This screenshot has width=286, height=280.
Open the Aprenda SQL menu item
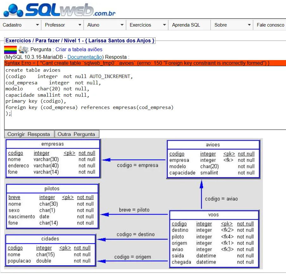(186, 25)
